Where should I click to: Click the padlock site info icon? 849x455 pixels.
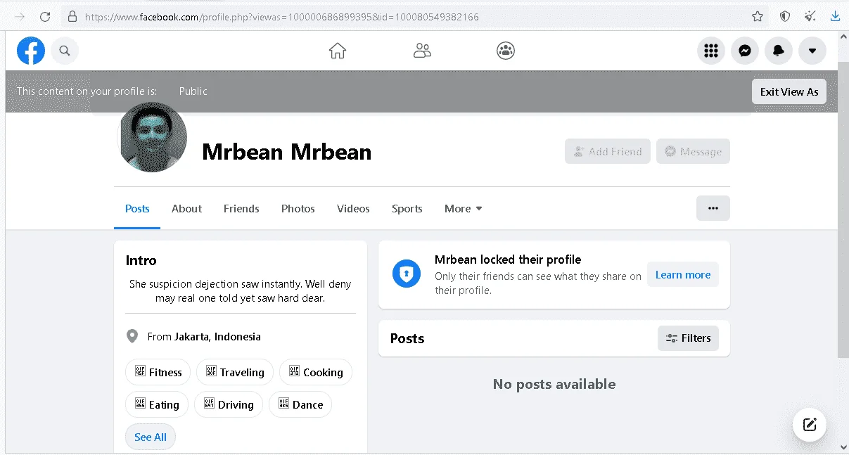72,16
